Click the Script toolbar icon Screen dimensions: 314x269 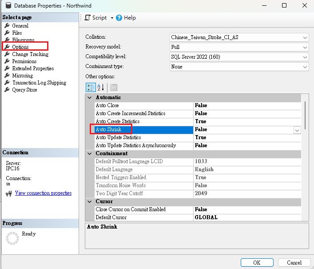tap(87, 18)
